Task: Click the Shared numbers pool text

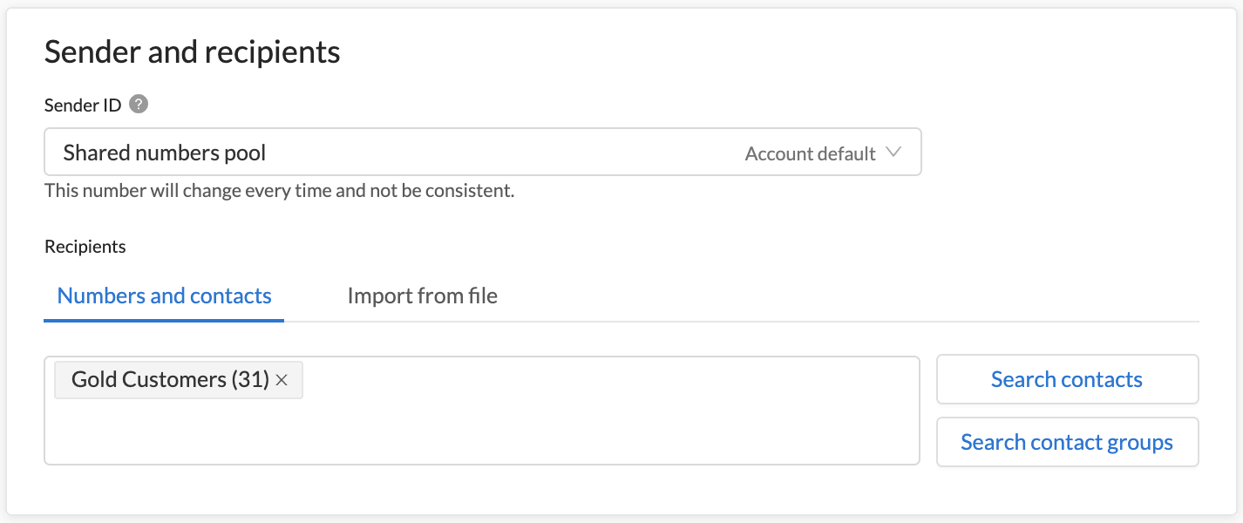Action: 165,153
